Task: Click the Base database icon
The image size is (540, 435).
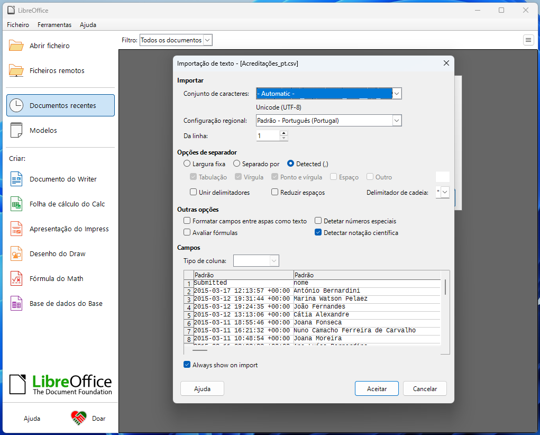Action: tap(16, 303)
